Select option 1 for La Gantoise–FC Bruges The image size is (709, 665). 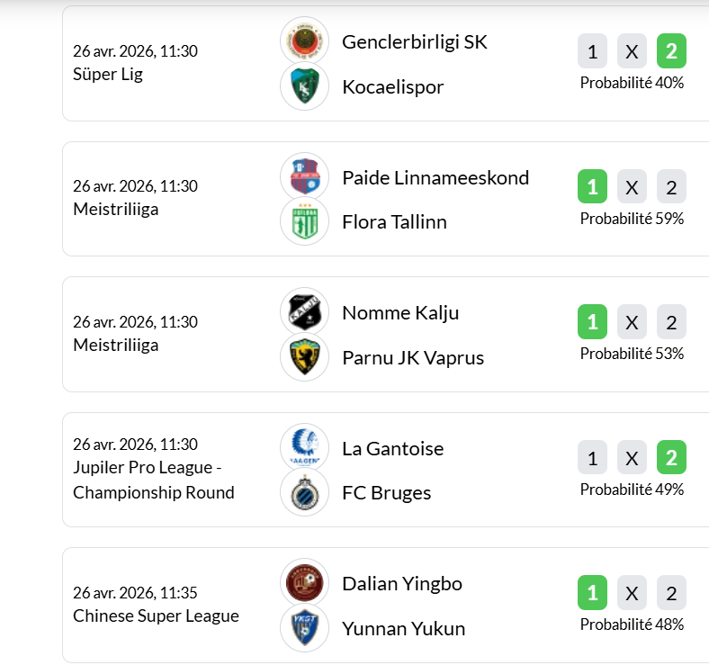(x=592, y=458)
